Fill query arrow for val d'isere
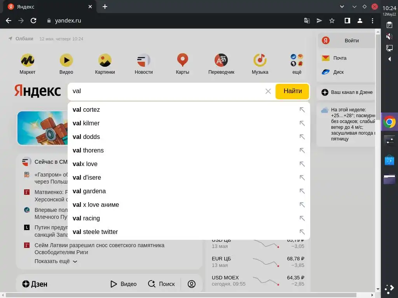Screen dimensions: 398x298 [x=302, y=178]
